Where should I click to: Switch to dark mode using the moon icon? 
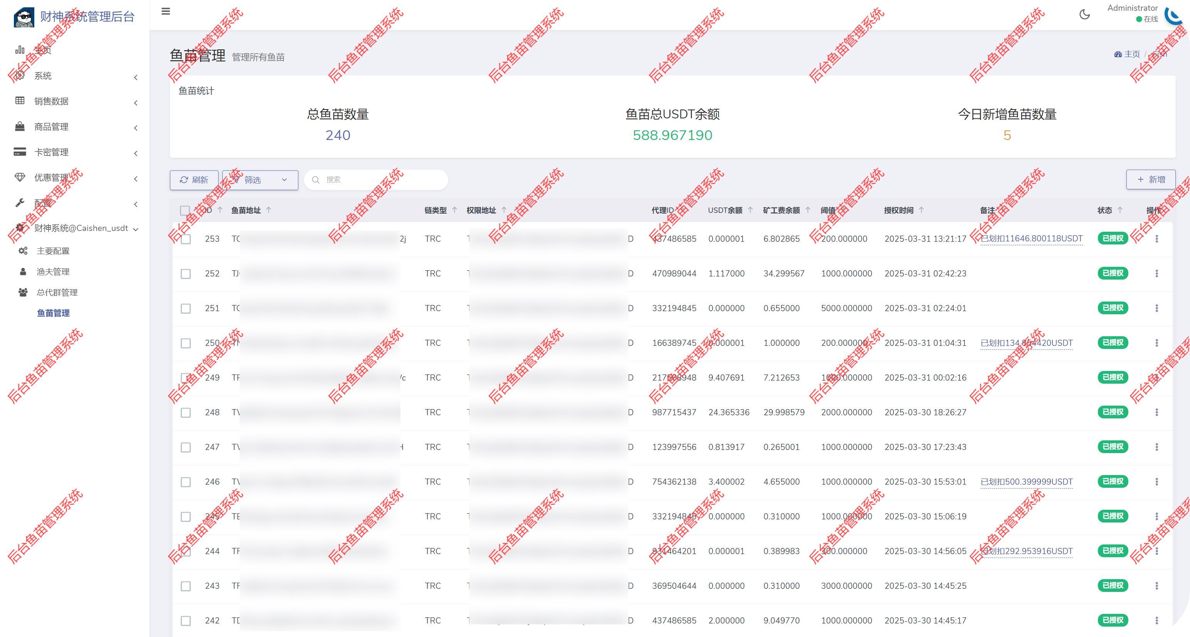click(1085, 14)
